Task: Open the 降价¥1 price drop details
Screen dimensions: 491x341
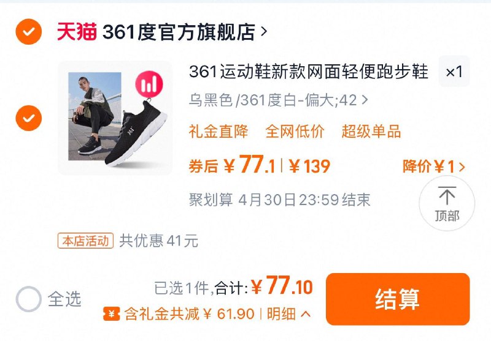Action: point(434,166)
